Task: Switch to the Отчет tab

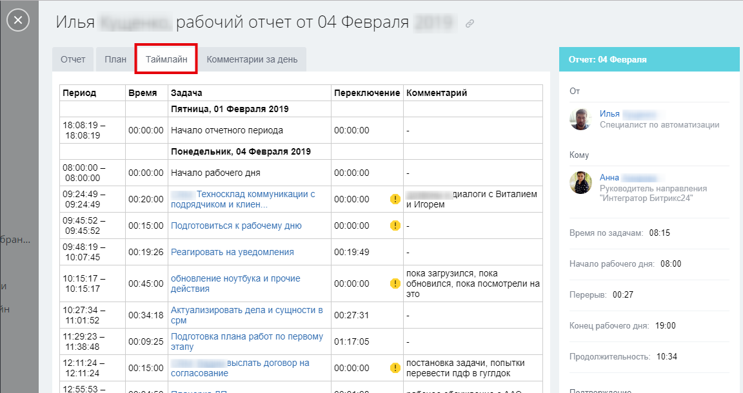Action: coord(73,59)
